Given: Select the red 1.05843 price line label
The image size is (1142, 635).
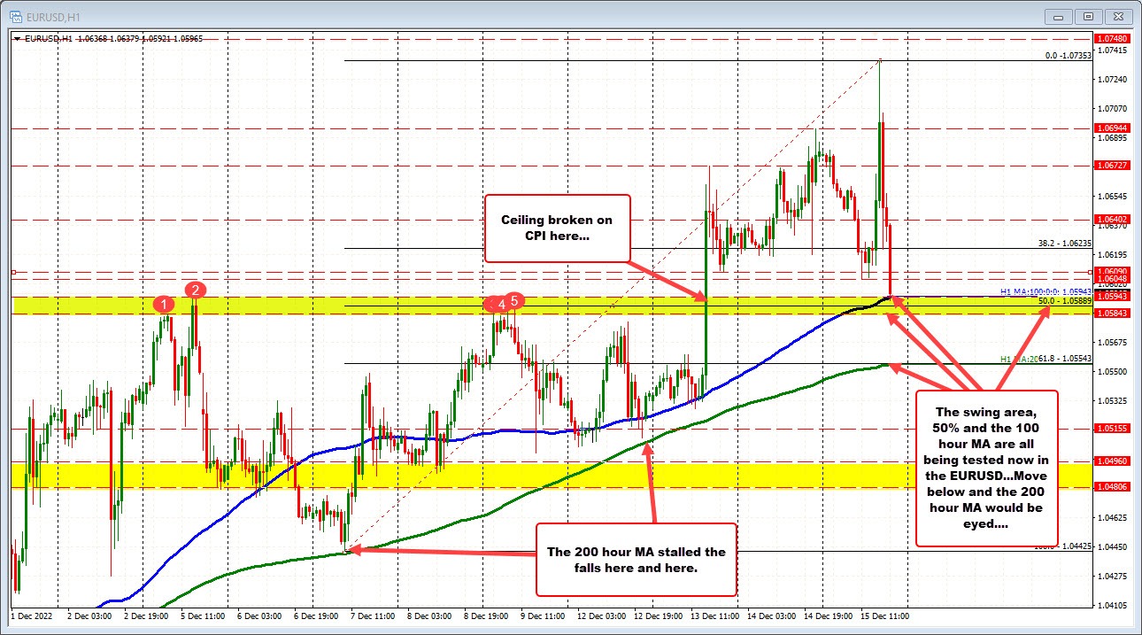Looking at the screenshot, I should point(1111,313).
